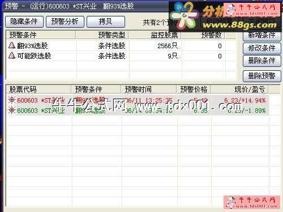Click the 股票代码 column header
This screenshot has width=283, height=212.
[x=38, y=89]
